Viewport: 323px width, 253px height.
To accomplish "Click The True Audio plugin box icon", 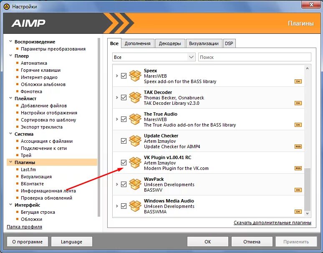I will (x=135, y=119).
